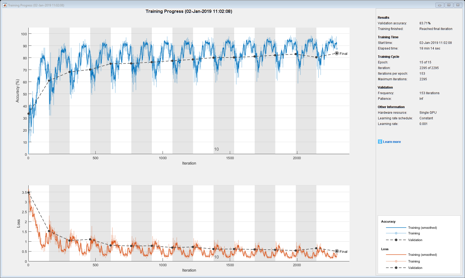The width and height of the screenshot is (465, 278).
Task: Click the validation frequency value '153 iterations'
Action: [x=429, y=93]
